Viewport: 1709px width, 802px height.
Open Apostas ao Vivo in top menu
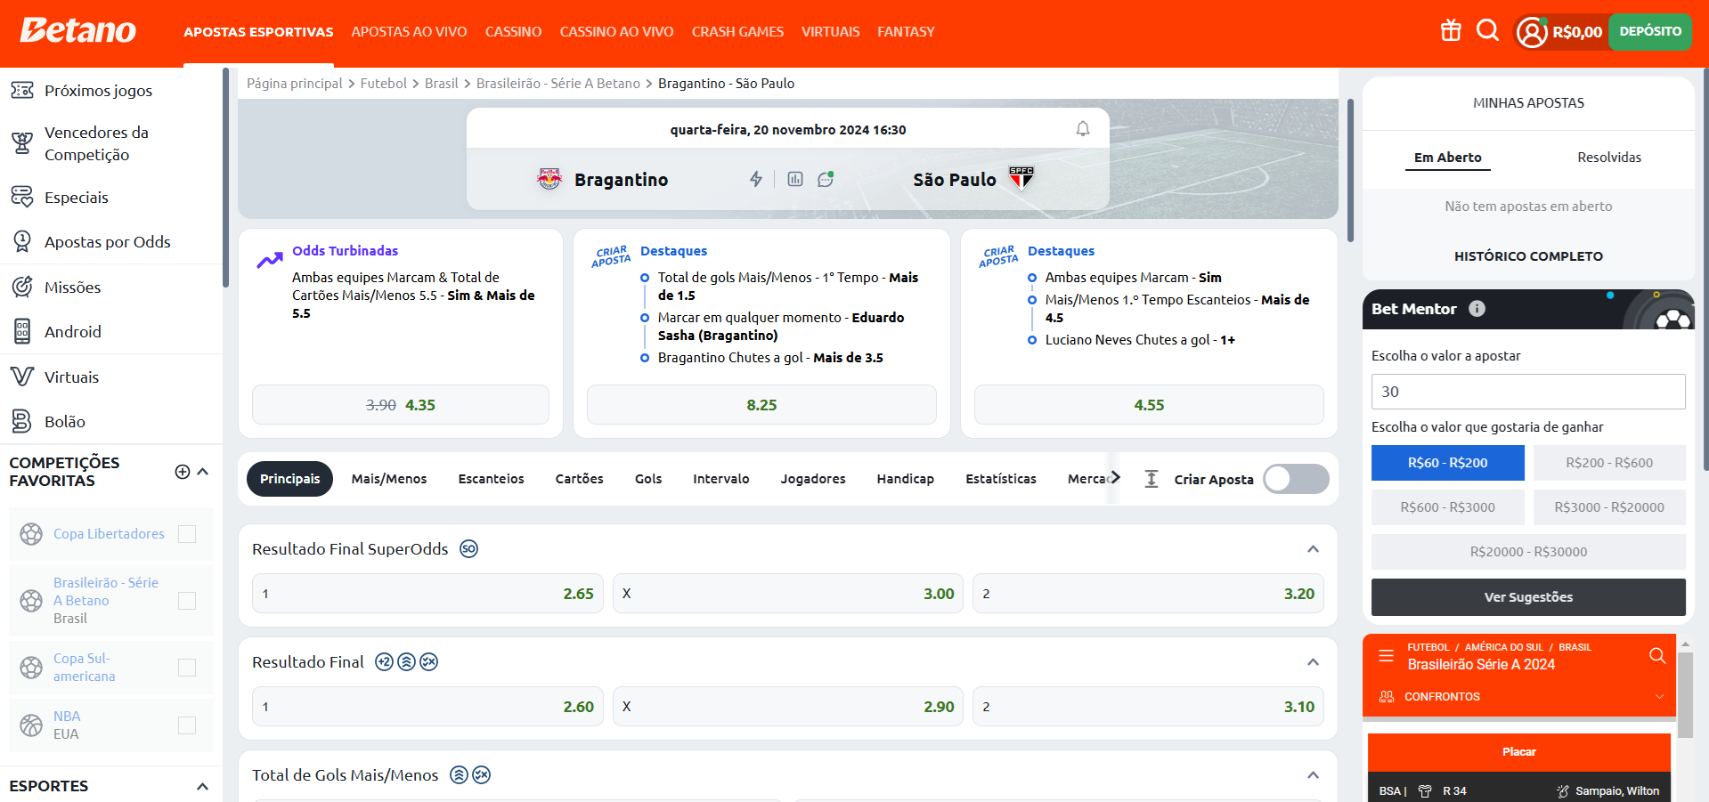(x=409, y=32)
